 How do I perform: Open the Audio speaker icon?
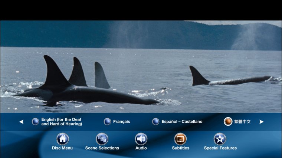tap(141, 139)
